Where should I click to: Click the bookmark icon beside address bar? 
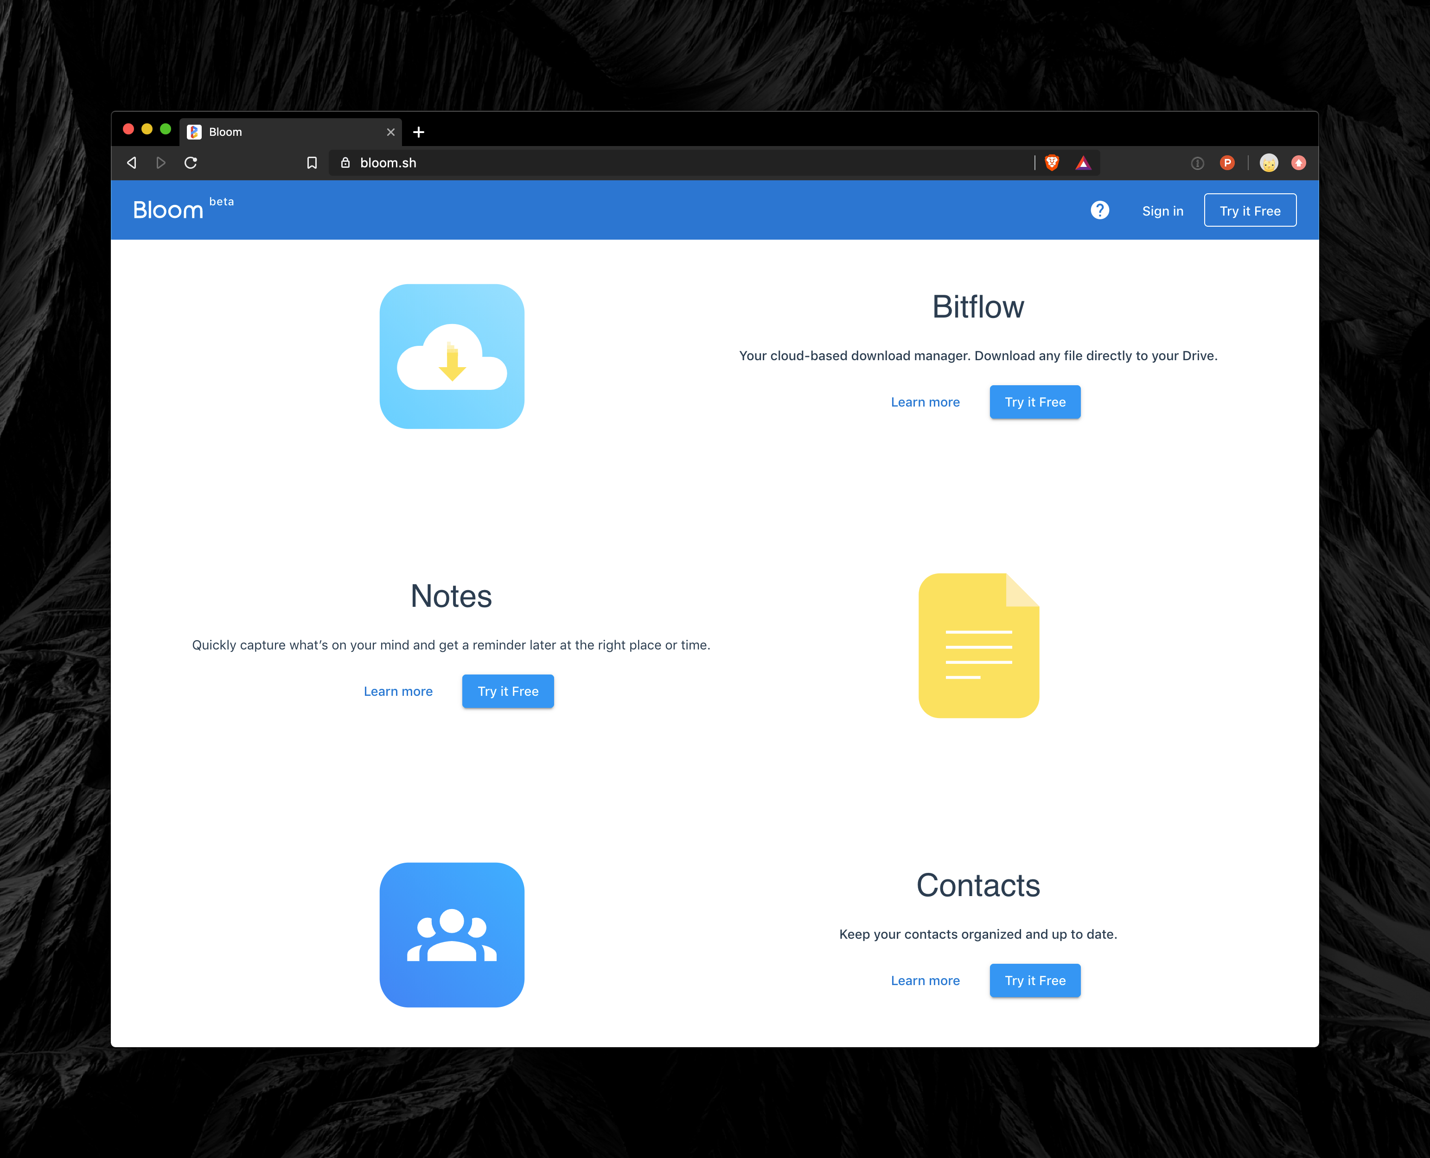[x=312, y=163]
